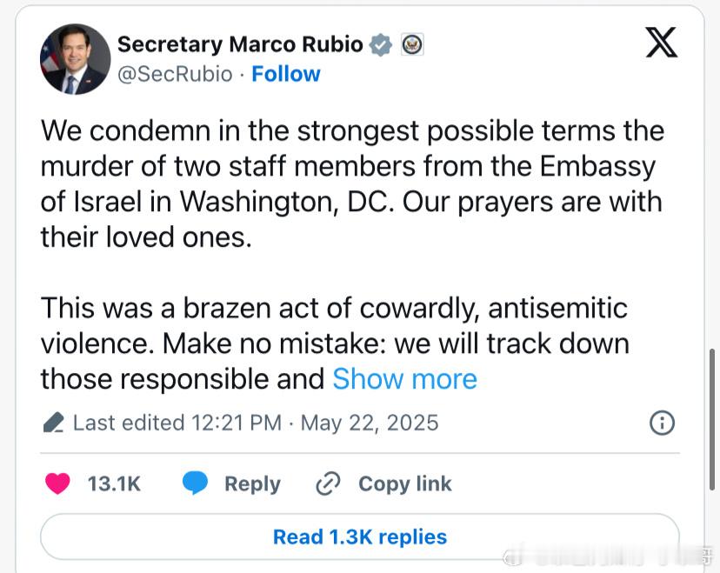Image resolution: width=720 pixels, height=573 pixels.
Task: Click the blue reply bubble icon
Action: (195, 483)
